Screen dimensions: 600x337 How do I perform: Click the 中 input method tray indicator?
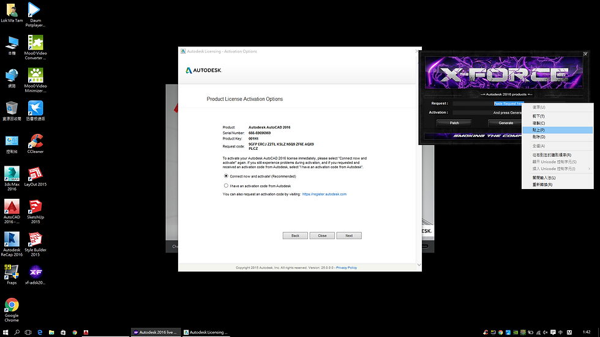[x=561, y=333]
